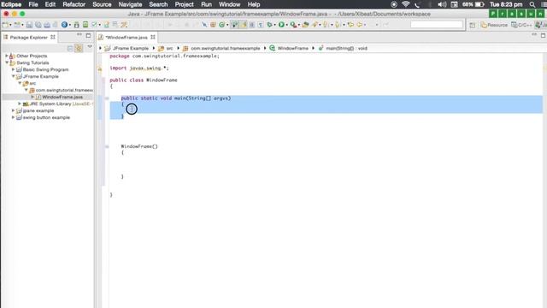
Task: Close the WindowFrame.java editor tab
Action: point(153,37)
